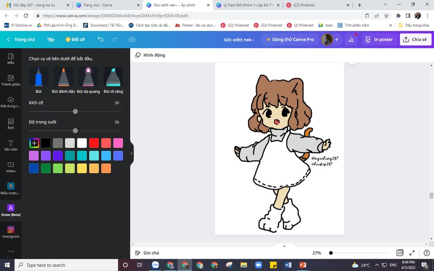Screen dimensions: 434x271
Task: Bookmark this page with star icon
Action: pyautogui.click(x=387, y=16)
